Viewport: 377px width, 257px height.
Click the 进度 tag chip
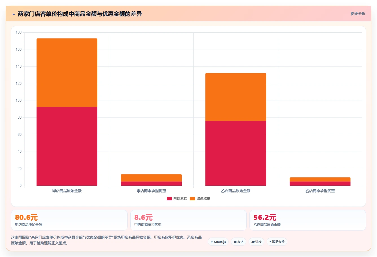(256, 242)
